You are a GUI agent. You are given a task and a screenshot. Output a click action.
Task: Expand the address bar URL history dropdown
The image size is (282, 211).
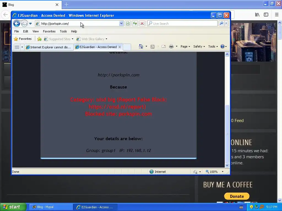tap(121, 24)
